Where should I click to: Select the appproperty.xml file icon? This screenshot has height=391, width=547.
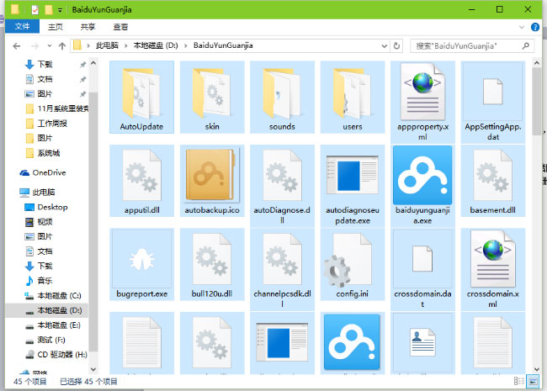[422, 92]
